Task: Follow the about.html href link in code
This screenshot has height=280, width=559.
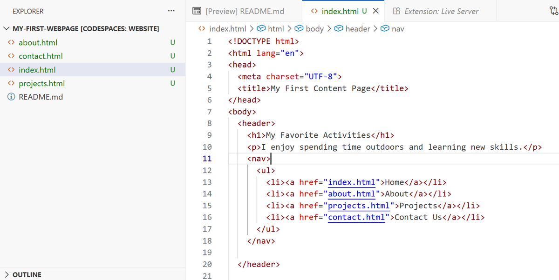Action: [x=352, y=194]
